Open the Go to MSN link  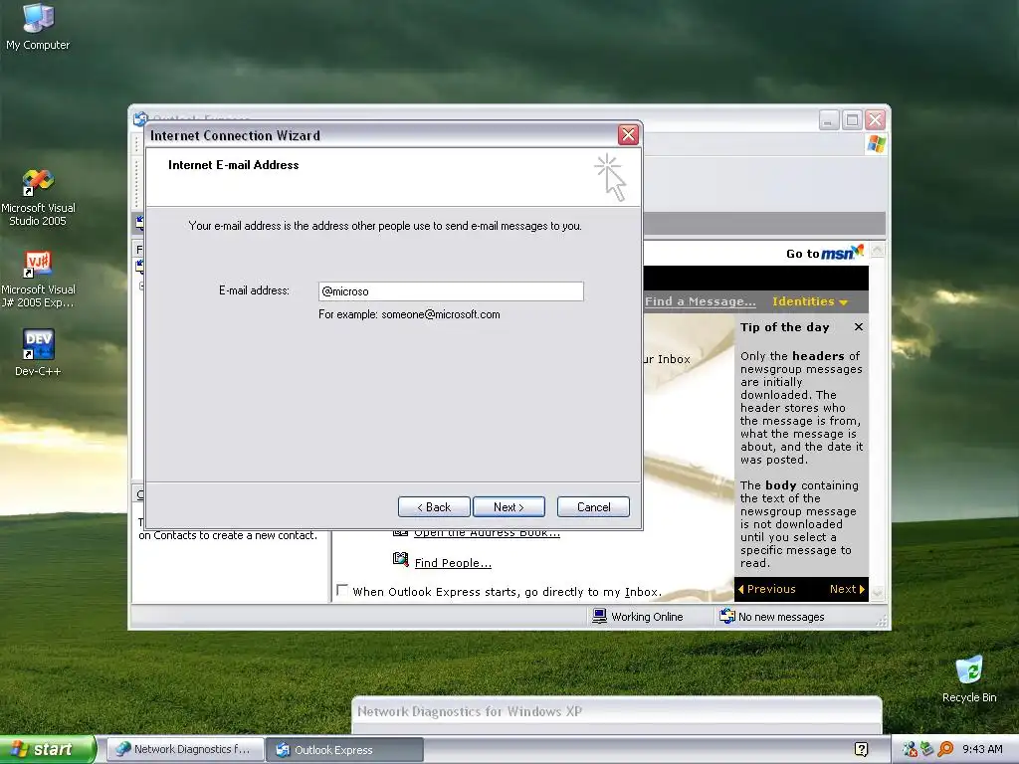coord(825,253)
